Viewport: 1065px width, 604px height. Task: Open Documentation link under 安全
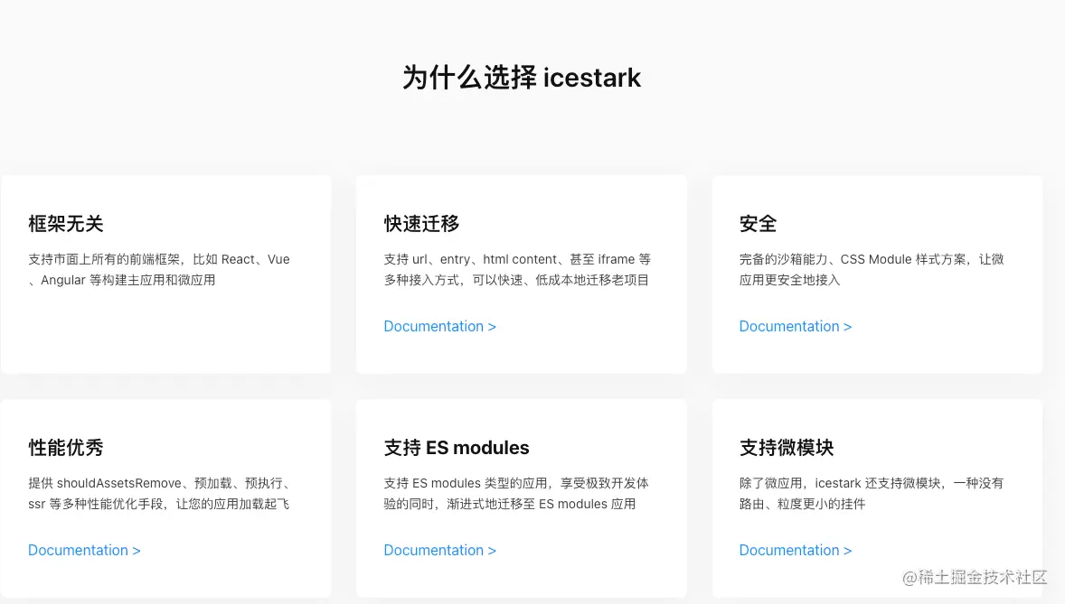(x=796, y=327)
